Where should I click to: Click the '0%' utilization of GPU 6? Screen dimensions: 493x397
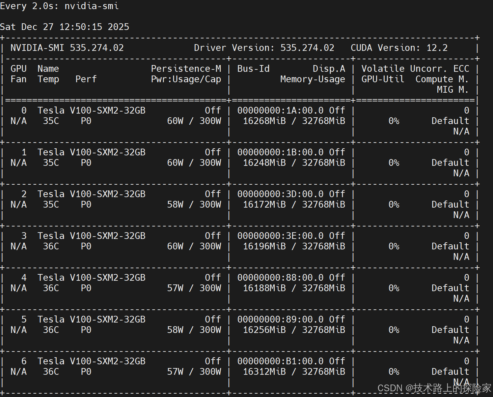click(394, 372)
